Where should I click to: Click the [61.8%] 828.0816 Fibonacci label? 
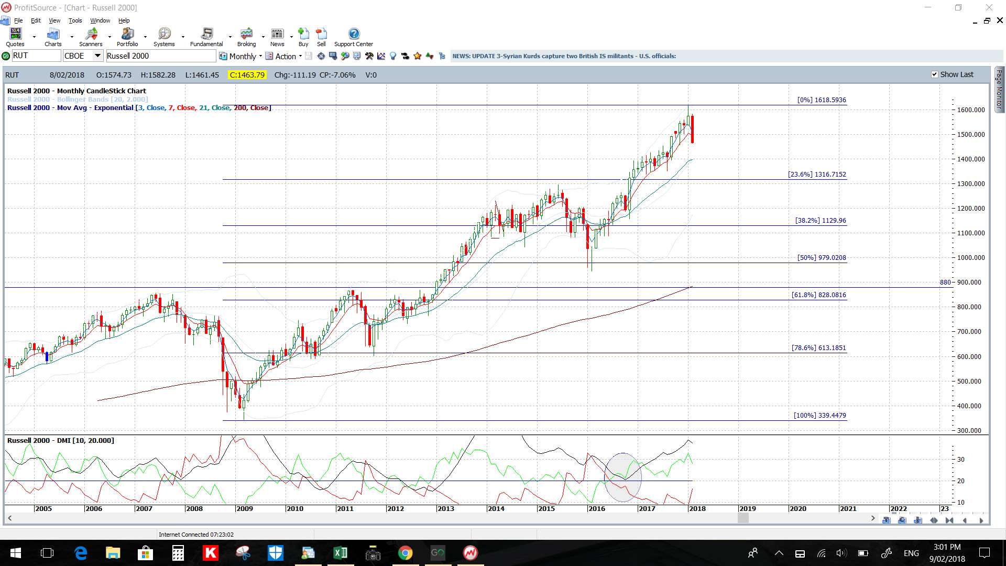818,295
